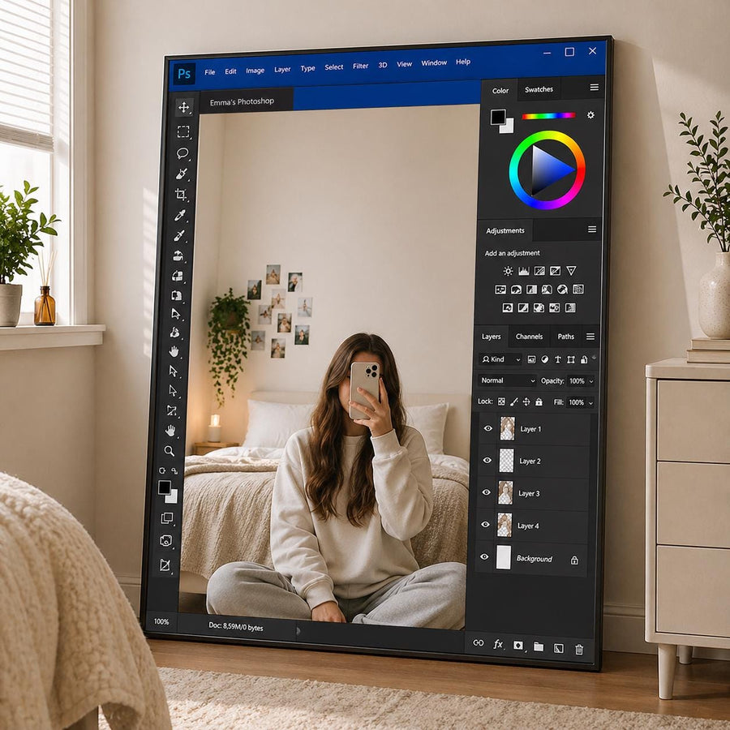Add a Levels adjustment (histogram icon)
The image size is (730, 730).
click(524, 271)
